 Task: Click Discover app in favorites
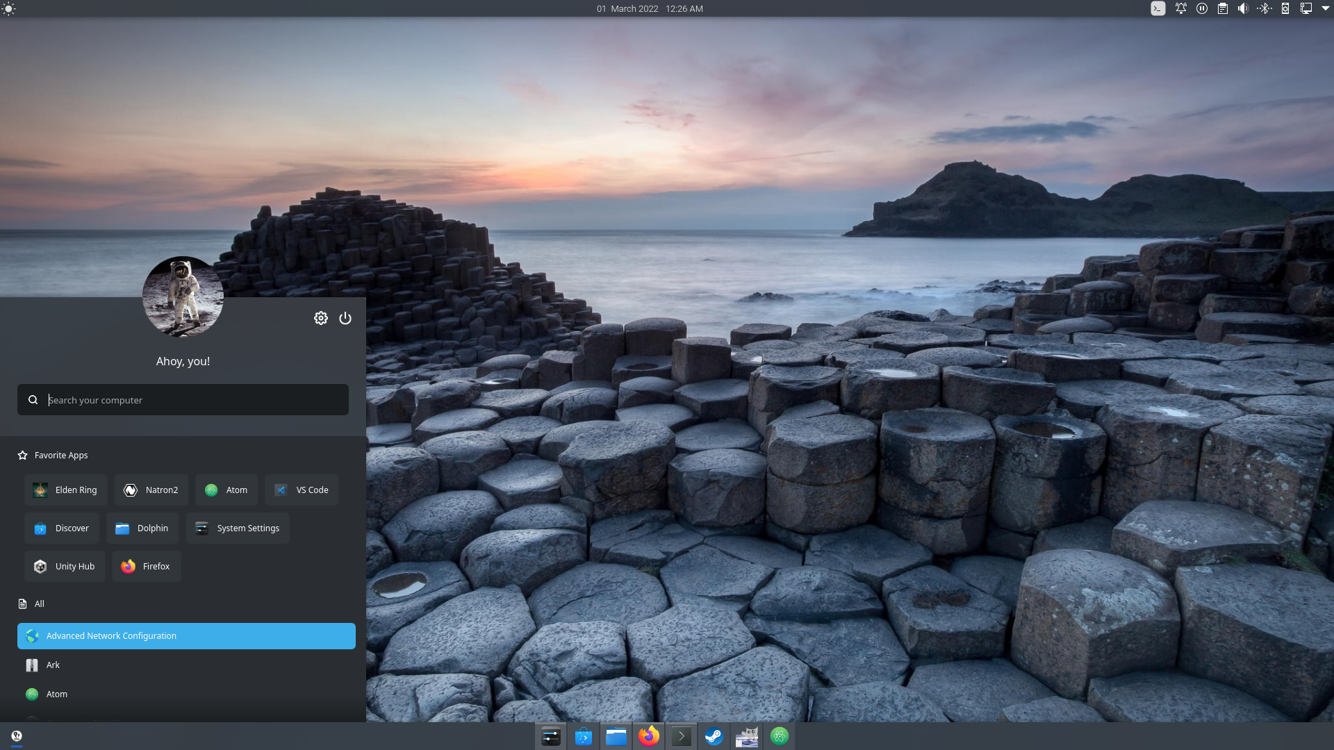(x=61, y=528)
